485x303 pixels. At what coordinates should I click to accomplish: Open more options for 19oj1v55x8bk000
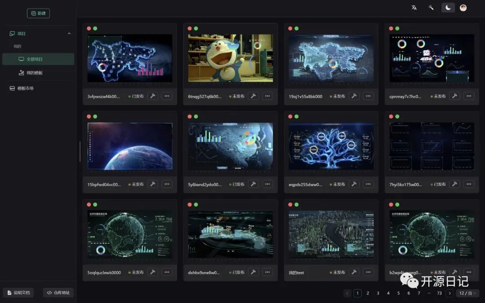368,96
